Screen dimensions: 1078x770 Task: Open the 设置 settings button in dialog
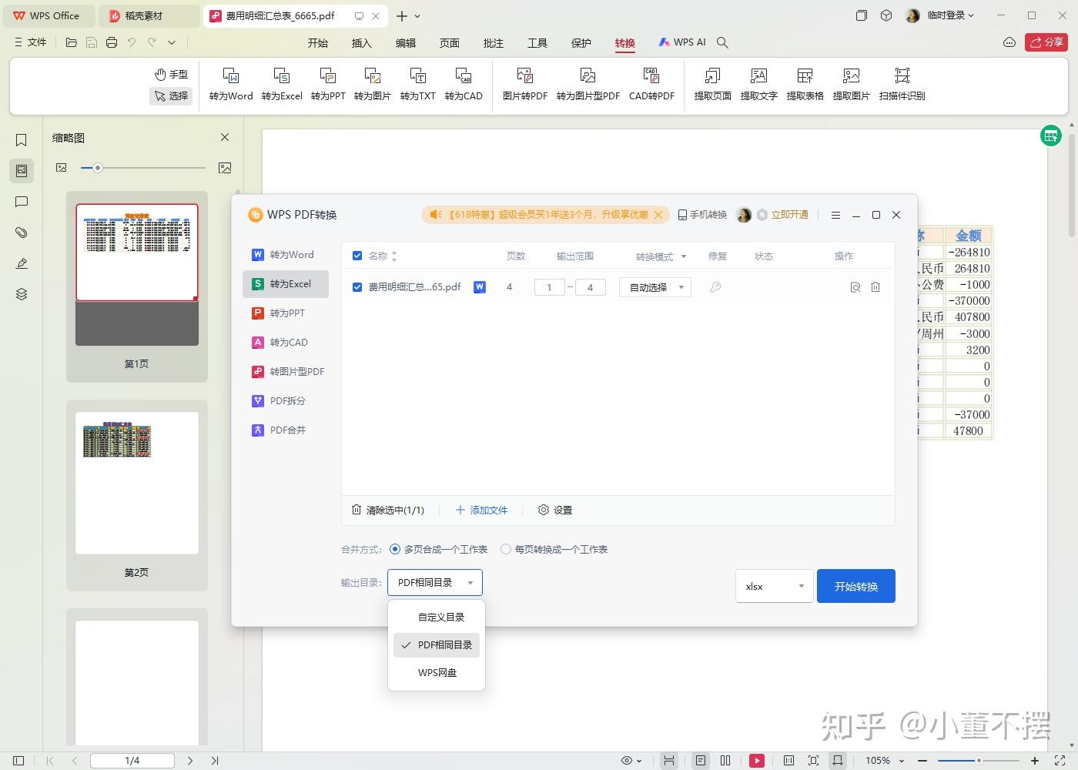point(555,511)
